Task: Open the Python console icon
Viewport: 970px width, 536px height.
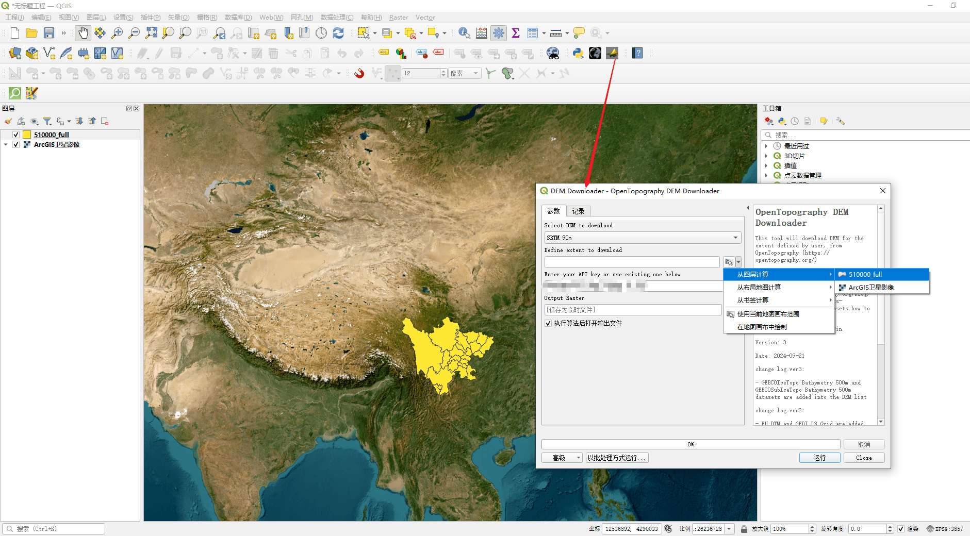Action: [x=578, y=53]
